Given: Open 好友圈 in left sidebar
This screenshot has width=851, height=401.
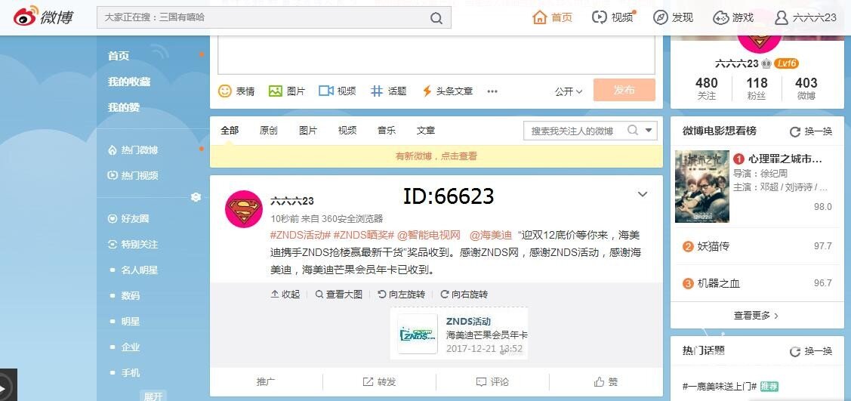Looking at the screenshot, I should 128,219.
